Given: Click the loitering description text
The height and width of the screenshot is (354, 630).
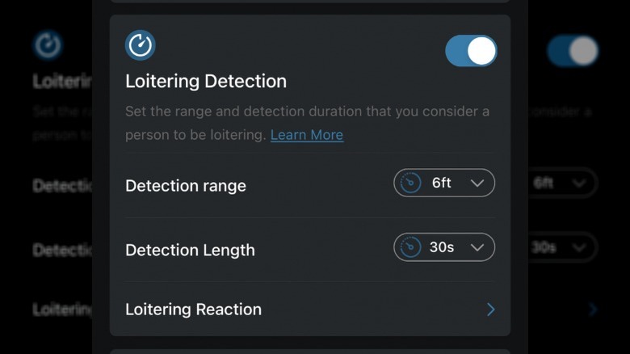Looking at the screenshot, I should click(307, 112).
